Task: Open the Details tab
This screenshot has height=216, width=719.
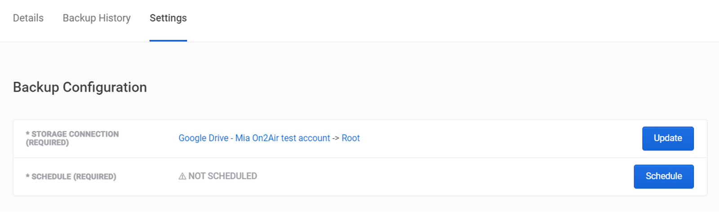Action: 28,18
